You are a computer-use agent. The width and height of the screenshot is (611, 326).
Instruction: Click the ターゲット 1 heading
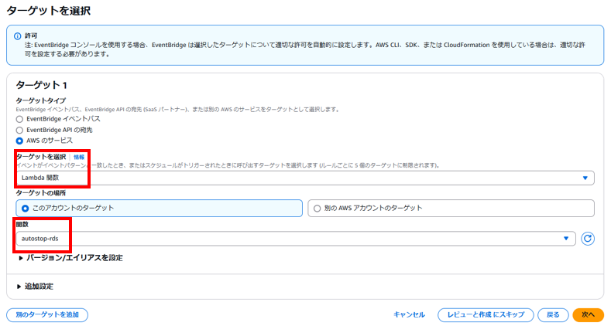coord(41,85)
